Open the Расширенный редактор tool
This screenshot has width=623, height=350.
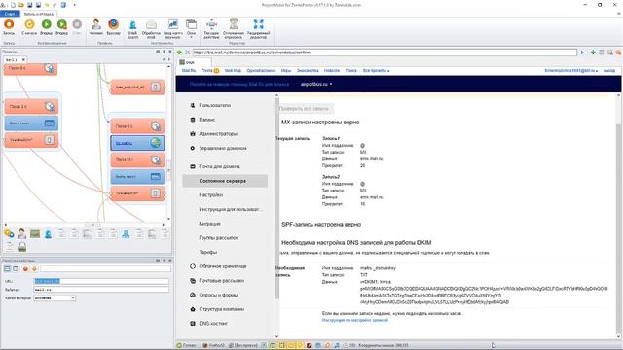[x=258, y=29]
